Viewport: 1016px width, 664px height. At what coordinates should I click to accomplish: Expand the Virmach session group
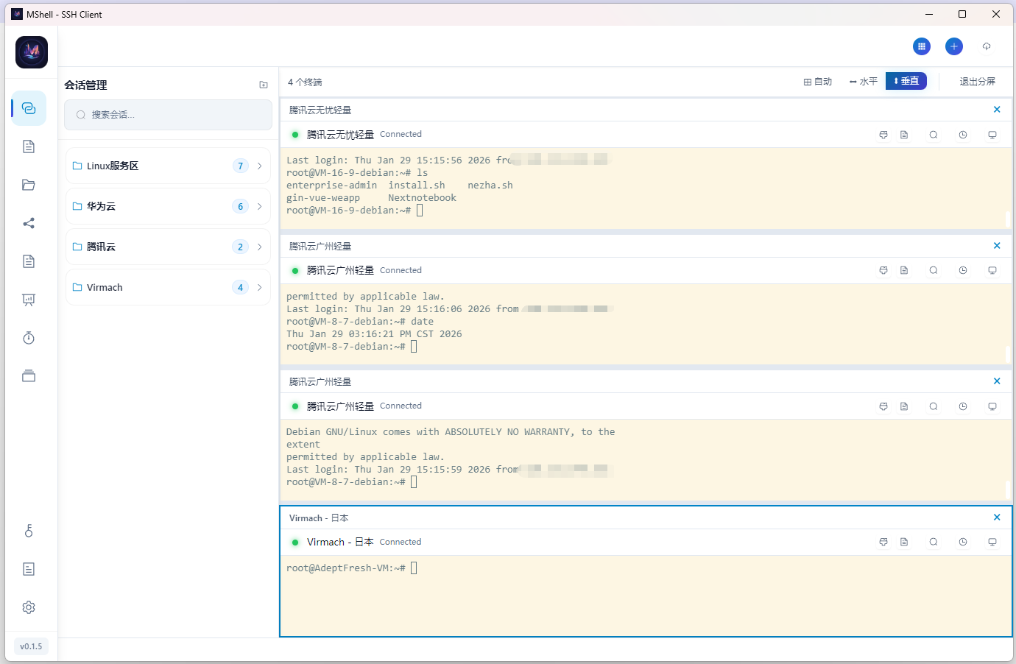coord(168,287)
